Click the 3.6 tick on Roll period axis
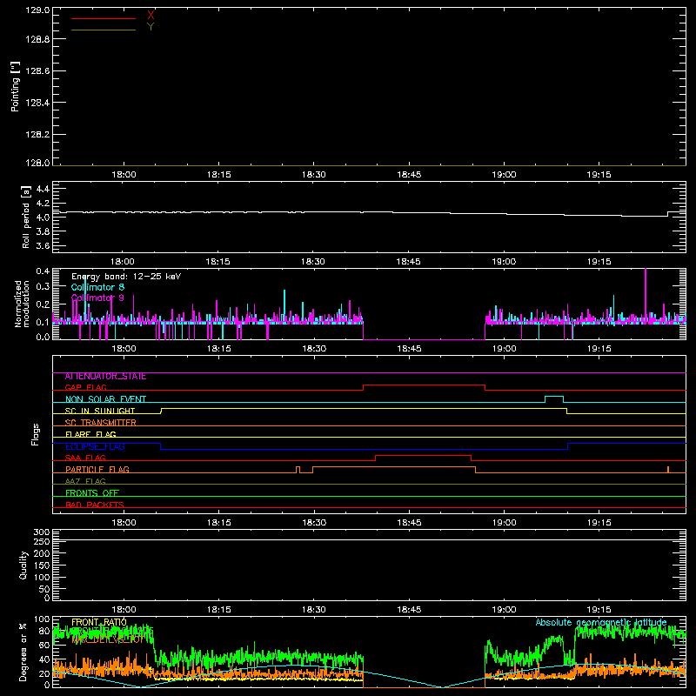Image resolution: width=696 pixels, height=696 pixels. pyautogui.click(x=43, y=245)
